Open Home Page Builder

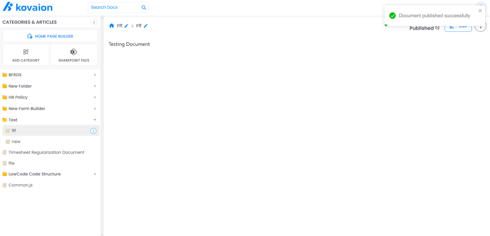[x=50, y=36]
